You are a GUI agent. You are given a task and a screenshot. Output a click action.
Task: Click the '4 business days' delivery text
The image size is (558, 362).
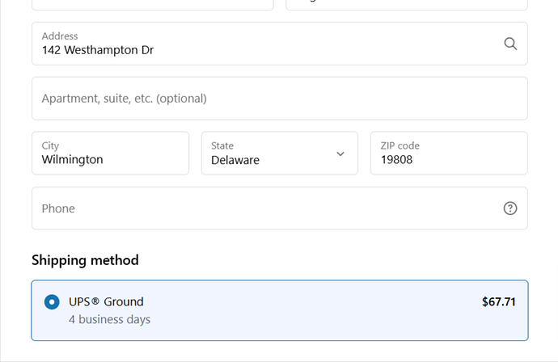pos(109,319)
